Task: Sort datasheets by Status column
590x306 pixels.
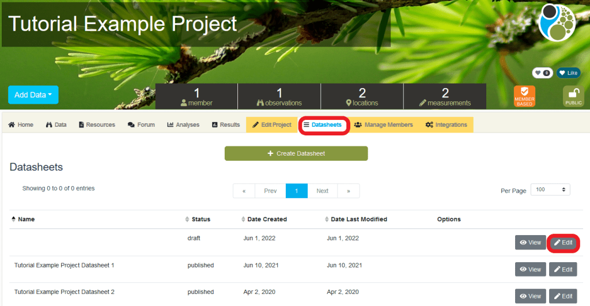Action: click(201, 220)
